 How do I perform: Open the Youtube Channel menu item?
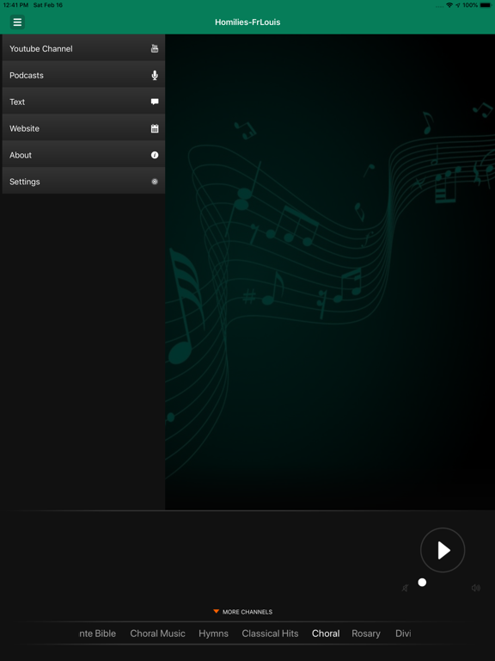[x=83, y=48]
